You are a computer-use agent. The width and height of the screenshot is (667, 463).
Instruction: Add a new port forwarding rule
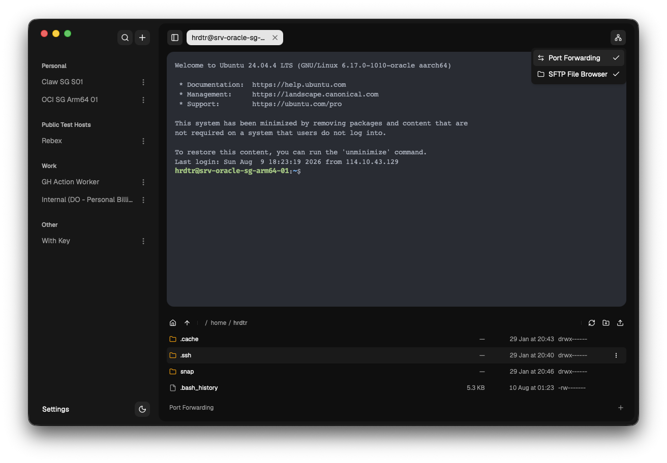(621, 408)
